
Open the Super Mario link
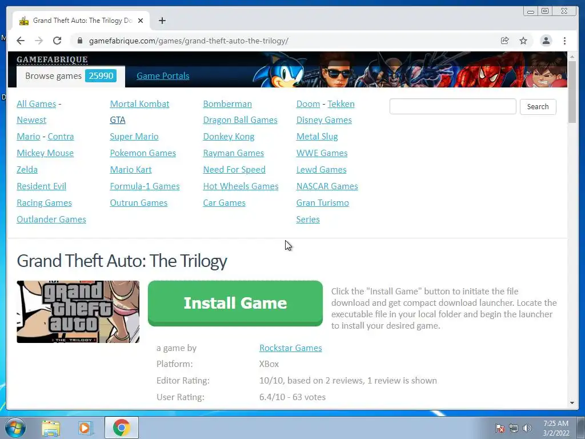pos(134,136)
